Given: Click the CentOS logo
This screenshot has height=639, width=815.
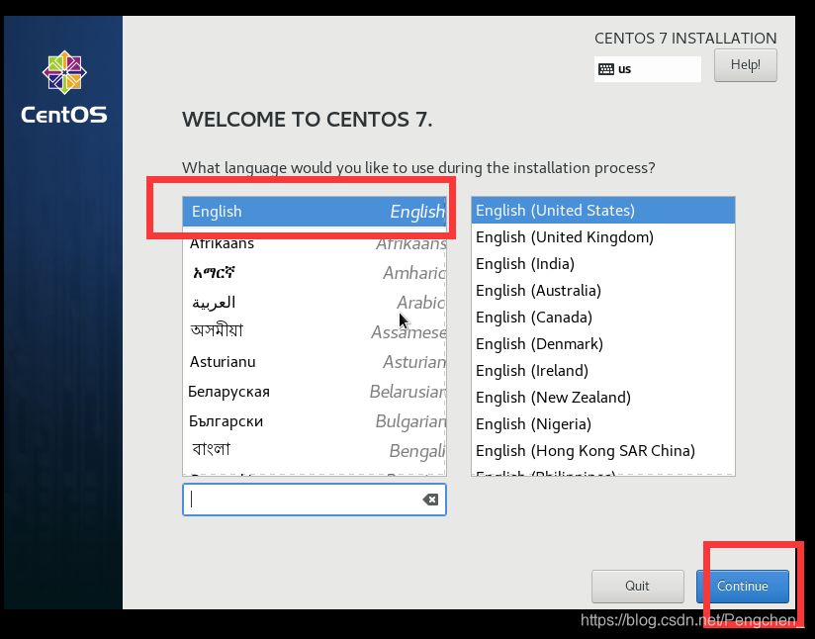Looking at the screenshot, I should pyautogui.click(x=64, y=87).
